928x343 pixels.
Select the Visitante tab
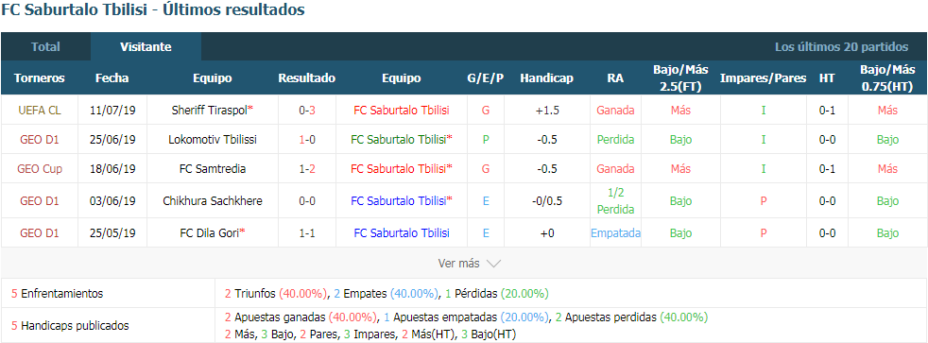coord(146,46)
